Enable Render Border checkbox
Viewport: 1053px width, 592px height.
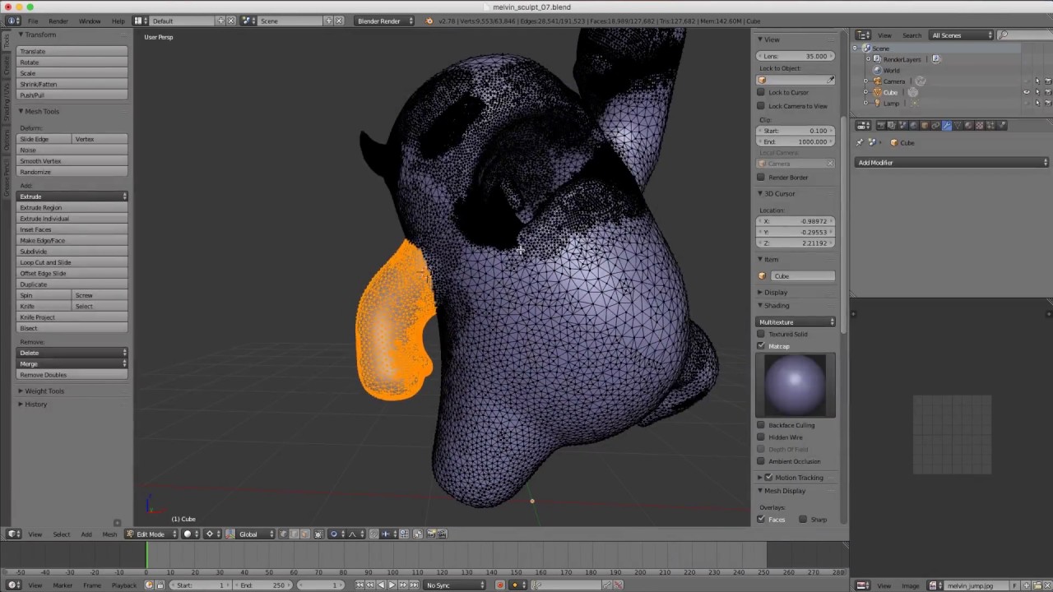coord(761,177)
